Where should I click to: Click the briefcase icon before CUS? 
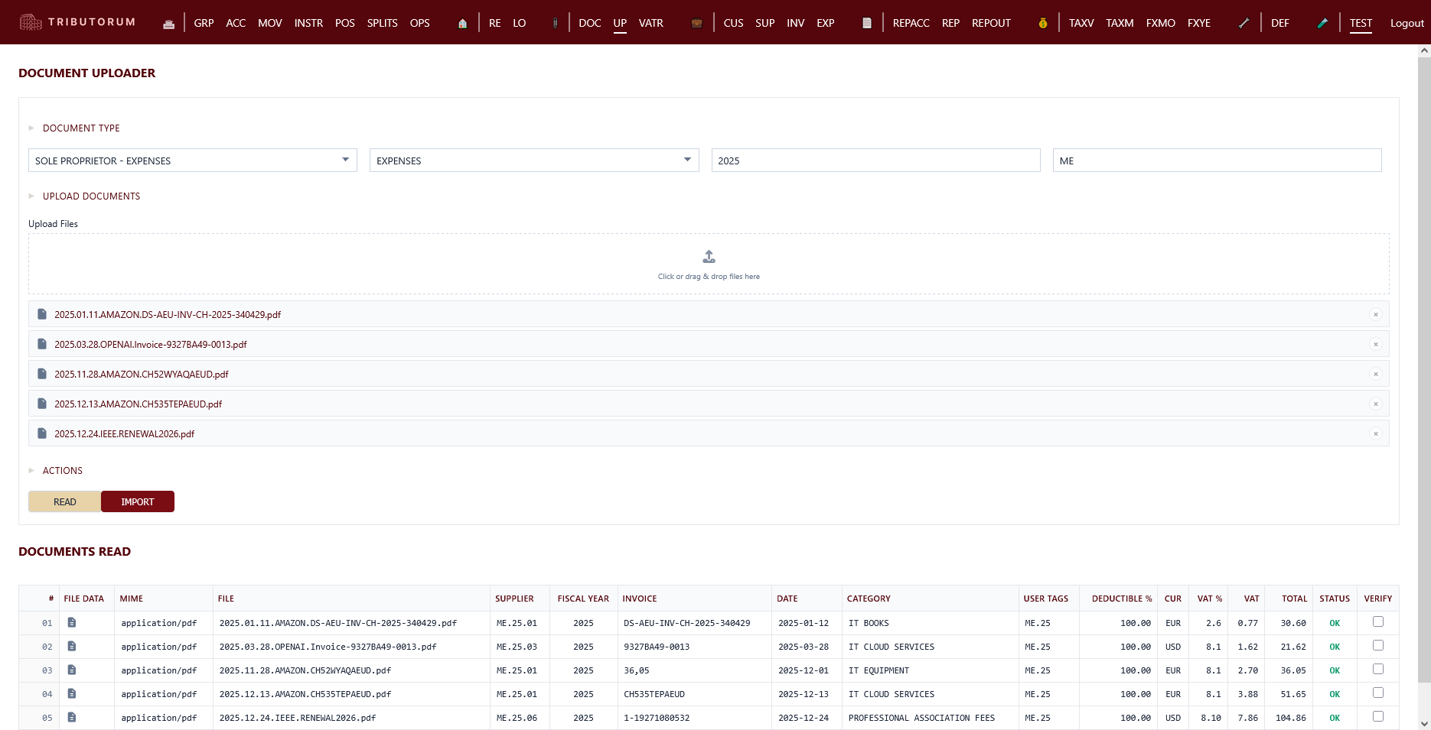pos(696,24)
